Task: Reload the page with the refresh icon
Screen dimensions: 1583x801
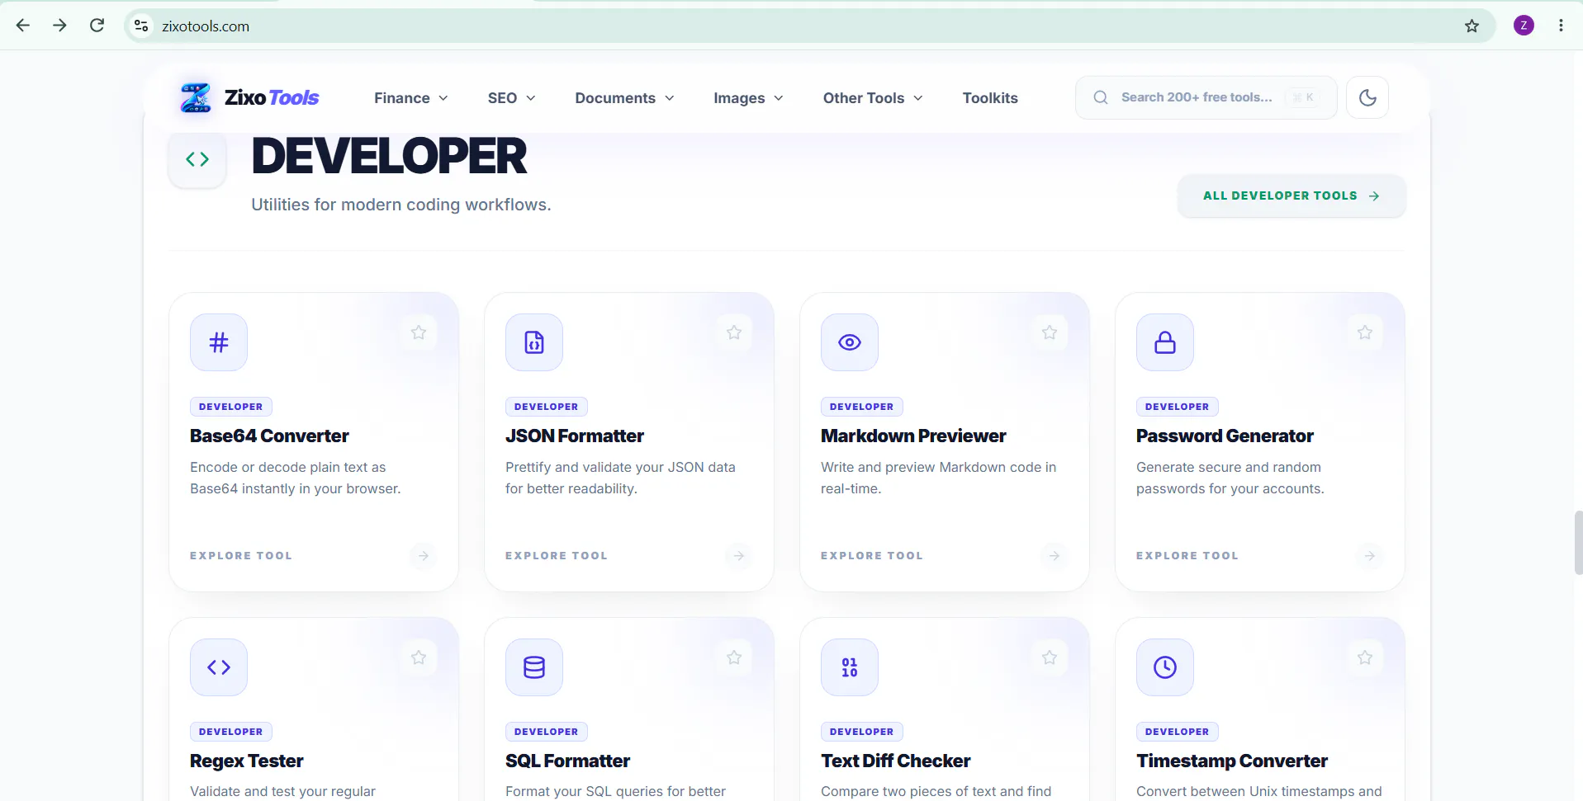Action: coord(97,26)
